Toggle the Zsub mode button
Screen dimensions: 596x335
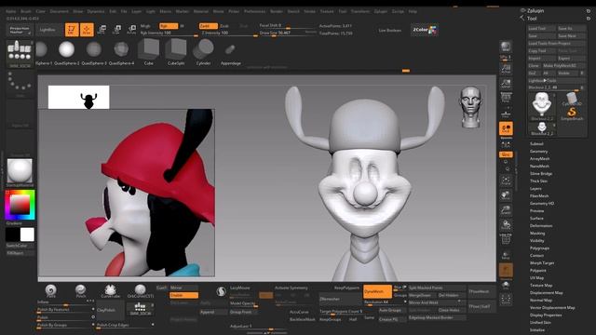(224, 26)
